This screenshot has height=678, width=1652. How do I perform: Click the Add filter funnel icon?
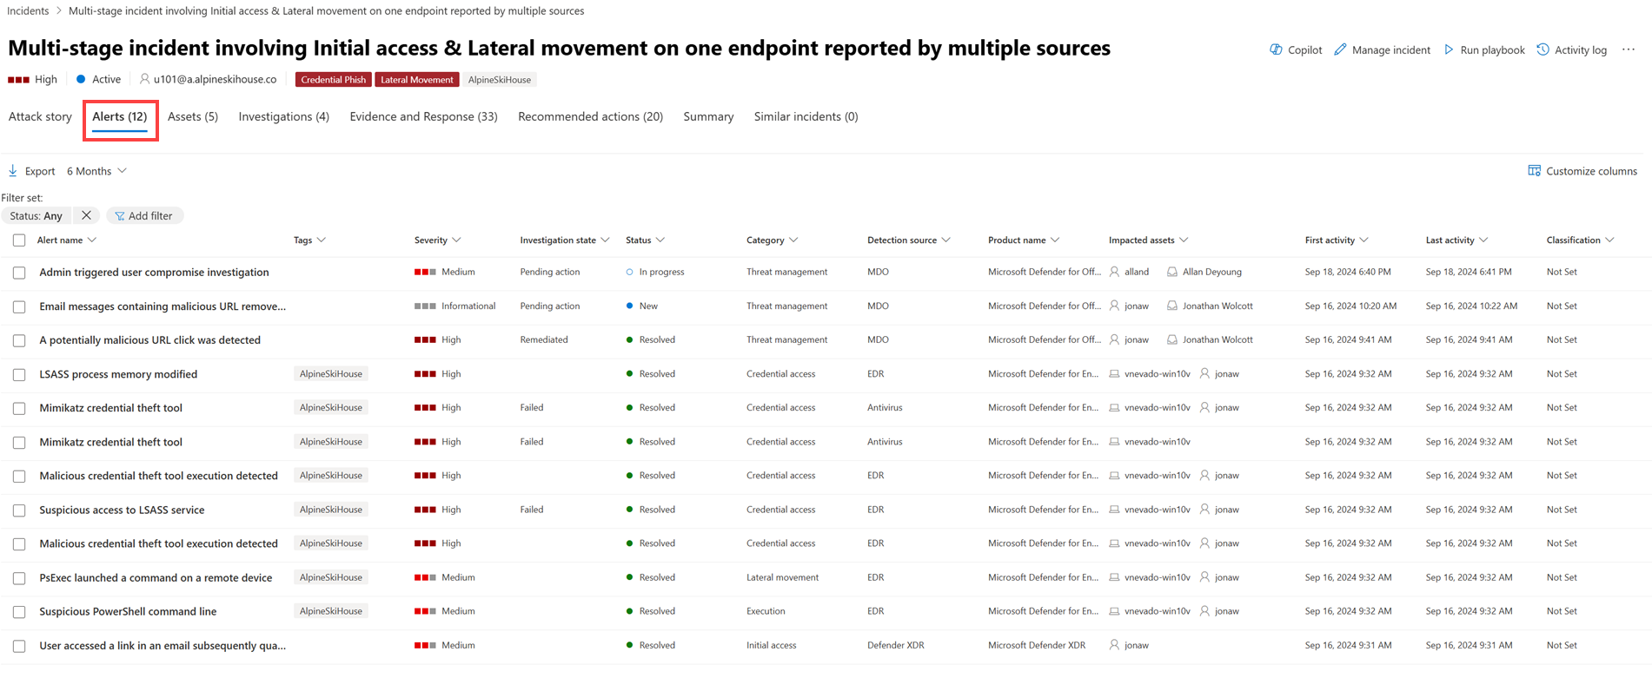tap(120, 216)
